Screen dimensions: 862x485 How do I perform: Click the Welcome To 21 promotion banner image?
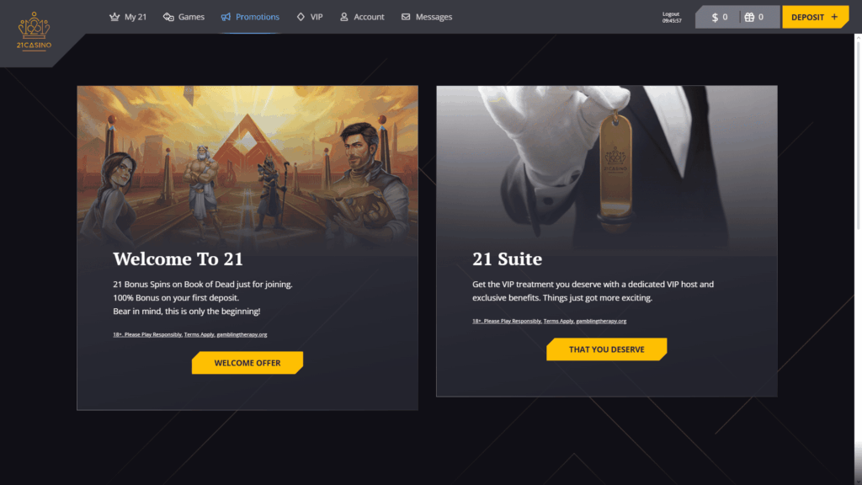click(247, 165)
